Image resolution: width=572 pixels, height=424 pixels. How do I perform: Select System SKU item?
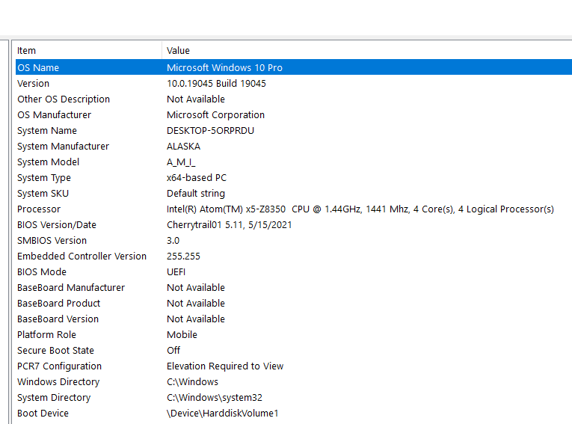[43, 193]
